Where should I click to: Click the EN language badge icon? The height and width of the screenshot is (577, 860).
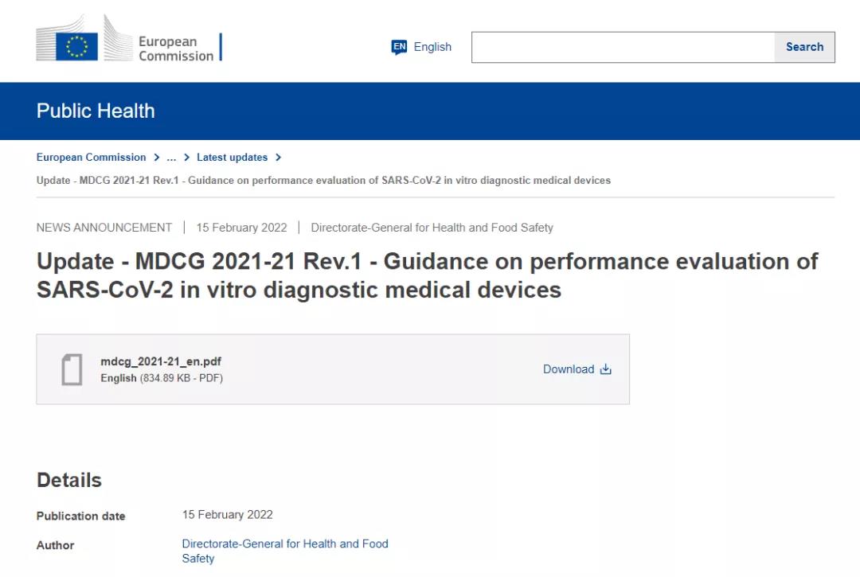[x=398, y=47]
